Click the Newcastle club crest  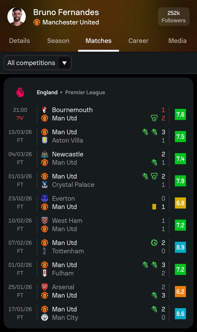[44, 154]
